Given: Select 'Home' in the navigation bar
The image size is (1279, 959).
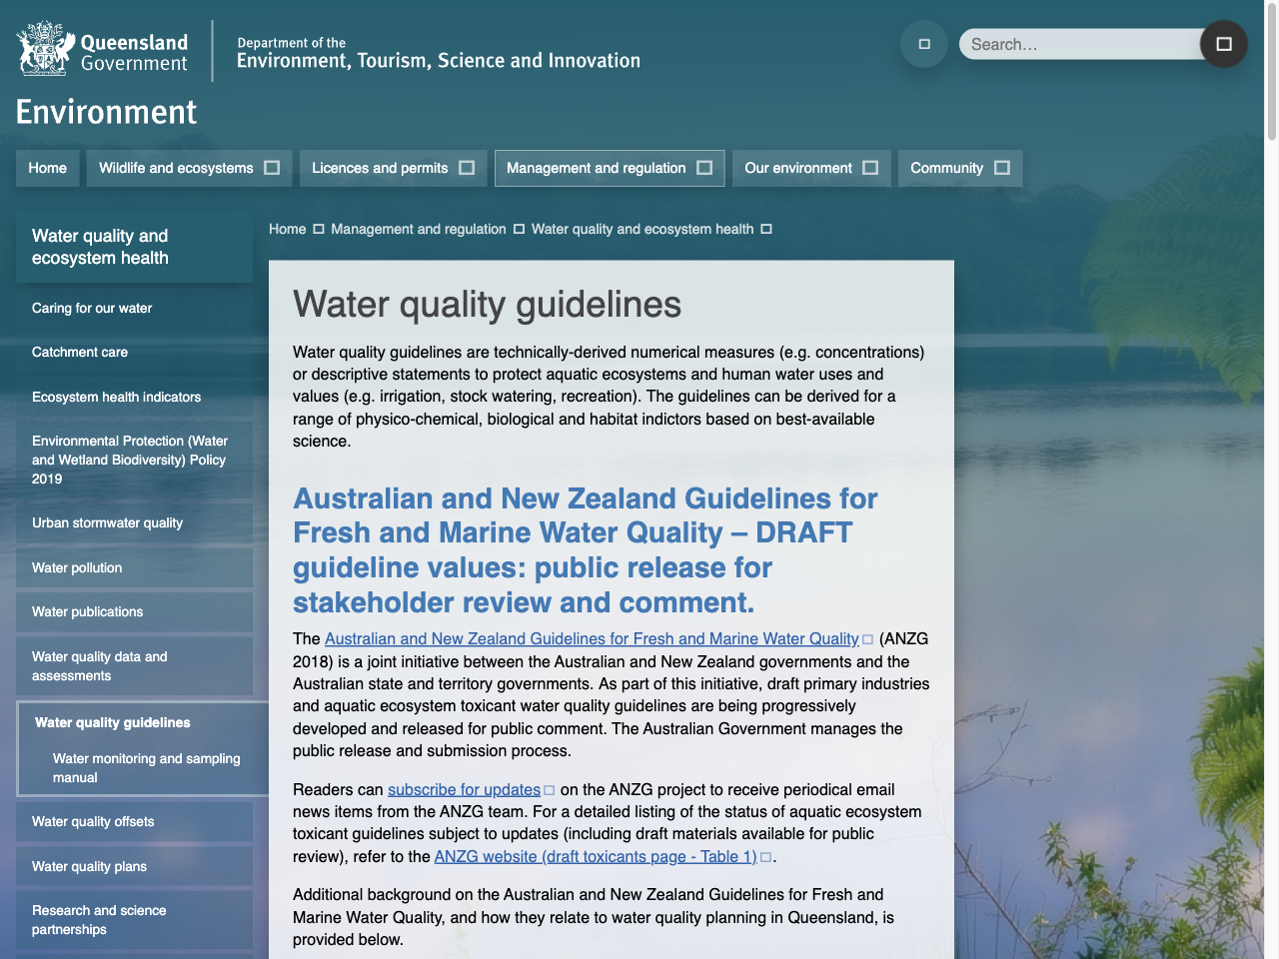Looking at the screenshot, I should click(47, 168).
